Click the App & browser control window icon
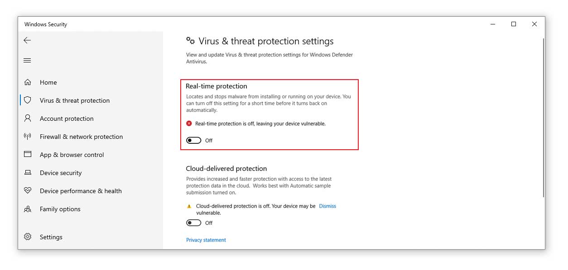This screenshot has height=270, width=568. click(28, 154)
